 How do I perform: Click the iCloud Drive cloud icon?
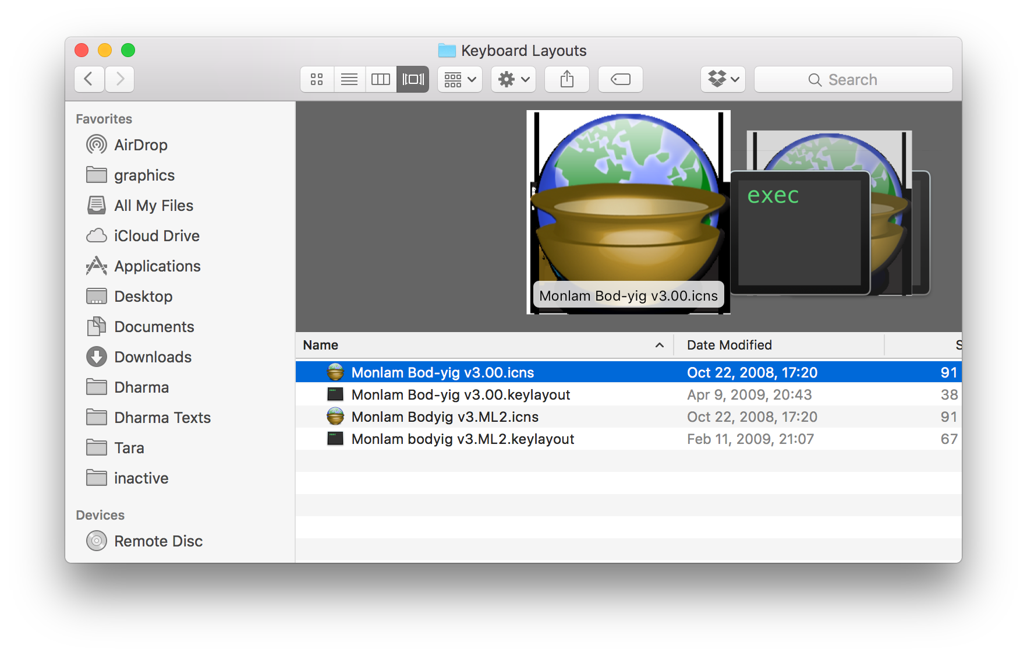point(97,235)
